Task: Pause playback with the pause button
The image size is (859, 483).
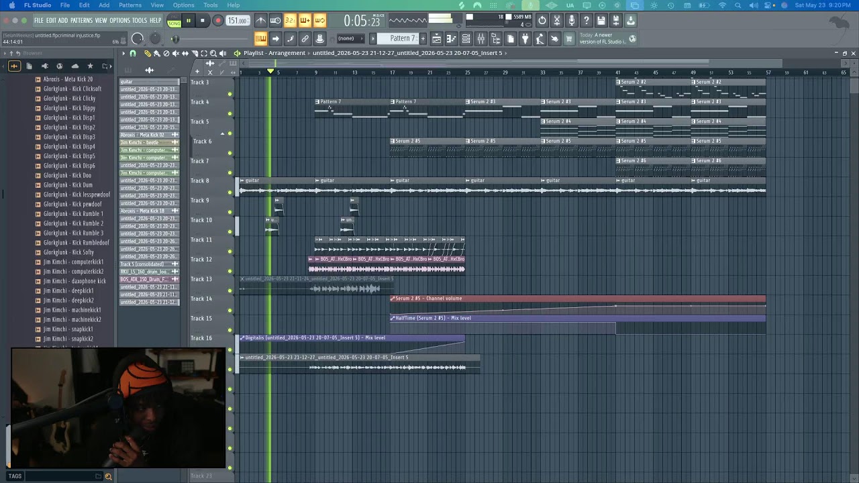Action: [189, 21]
